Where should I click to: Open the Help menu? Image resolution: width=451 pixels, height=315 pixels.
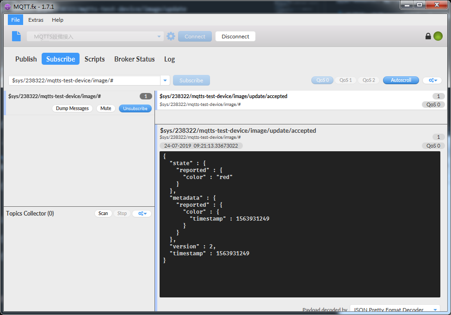click(x=57, y=20)
